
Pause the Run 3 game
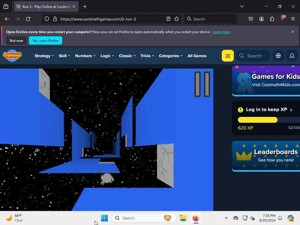click(202, 84)
